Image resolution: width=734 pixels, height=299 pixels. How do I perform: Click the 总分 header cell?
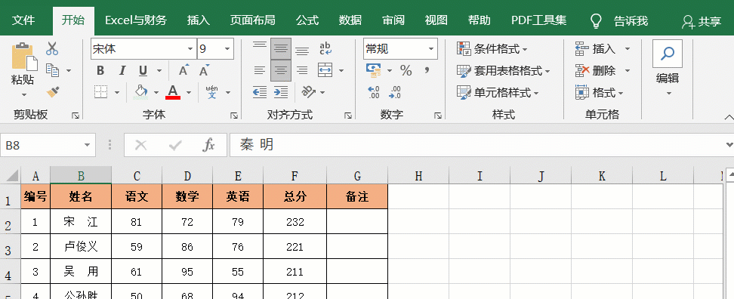(295, 196)
